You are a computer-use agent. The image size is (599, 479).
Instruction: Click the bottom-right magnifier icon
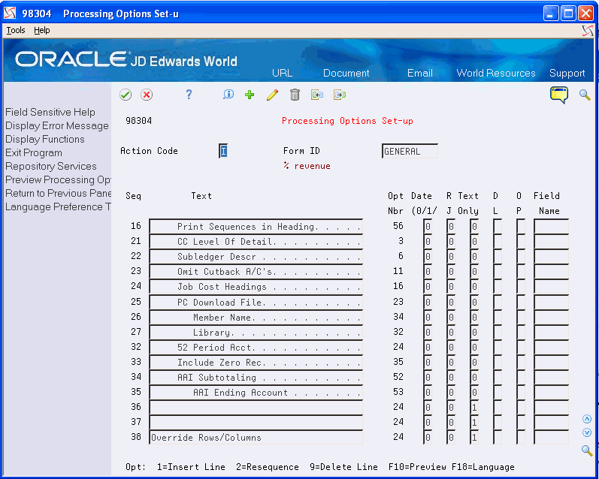(587, 450)
